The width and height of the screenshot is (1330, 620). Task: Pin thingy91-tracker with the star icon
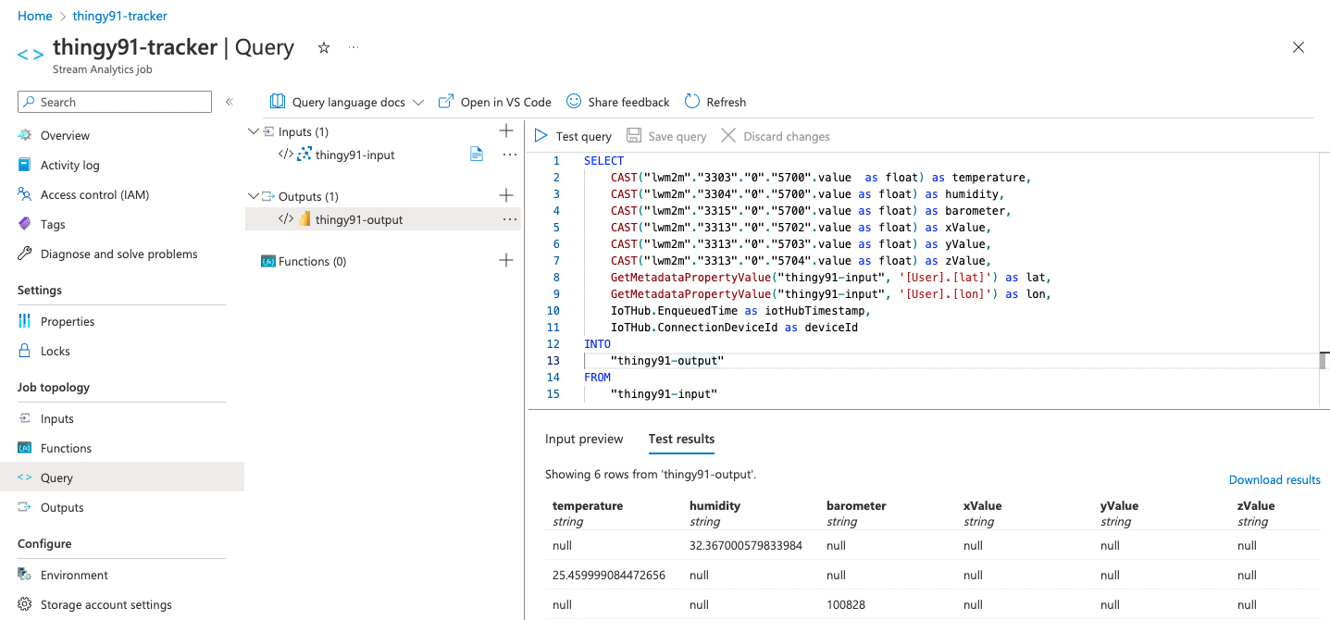[324, 47]
